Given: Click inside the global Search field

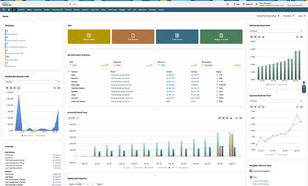Looking at the screenshot, I should (118, 4).
